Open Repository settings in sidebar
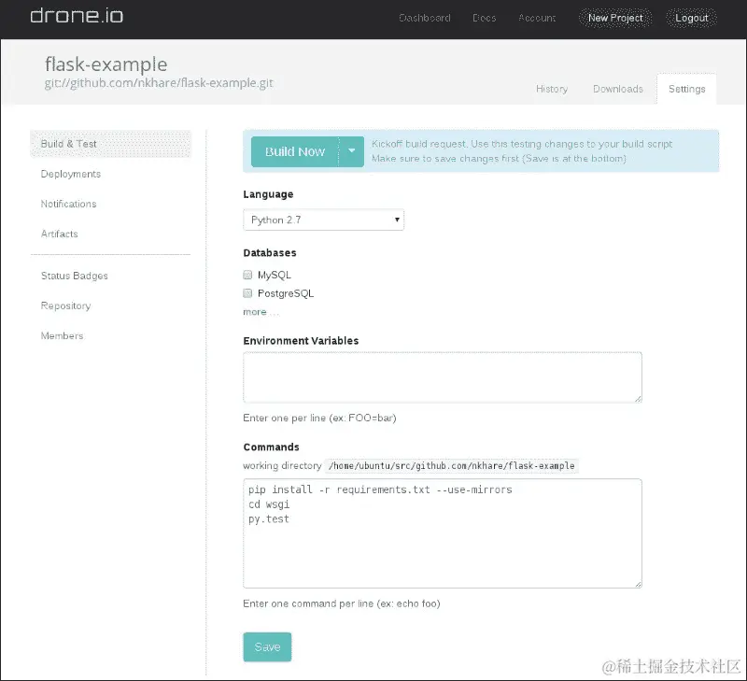The image size is (747, 681). click(65, 306)
